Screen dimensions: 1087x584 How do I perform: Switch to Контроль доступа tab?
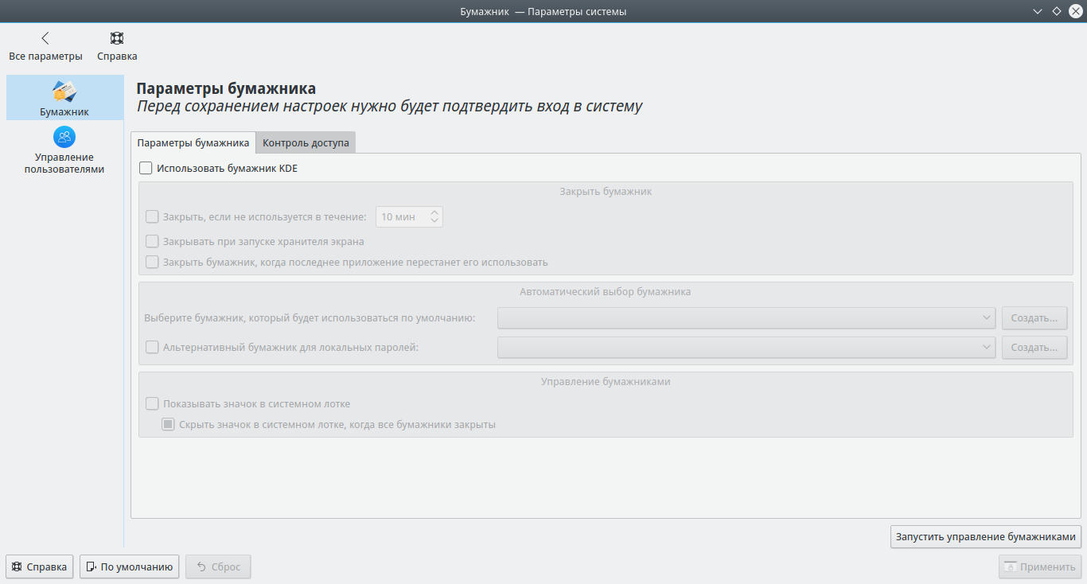click(306, 143)
